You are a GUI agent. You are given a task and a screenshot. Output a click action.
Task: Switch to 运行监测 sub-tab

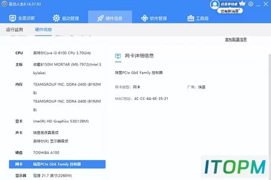(14, 30)
